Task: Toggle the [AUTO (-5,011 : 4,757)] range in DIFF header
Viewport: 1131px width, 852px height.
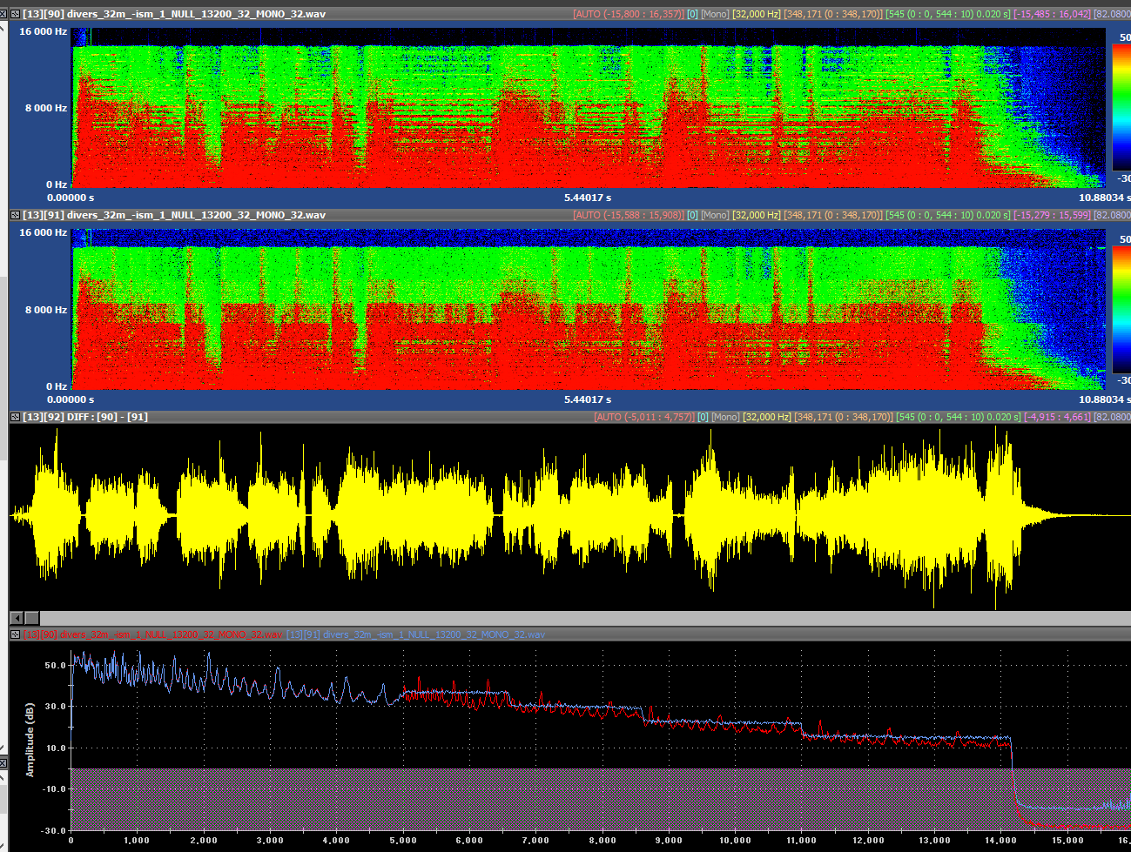Action: click(644, 417)
